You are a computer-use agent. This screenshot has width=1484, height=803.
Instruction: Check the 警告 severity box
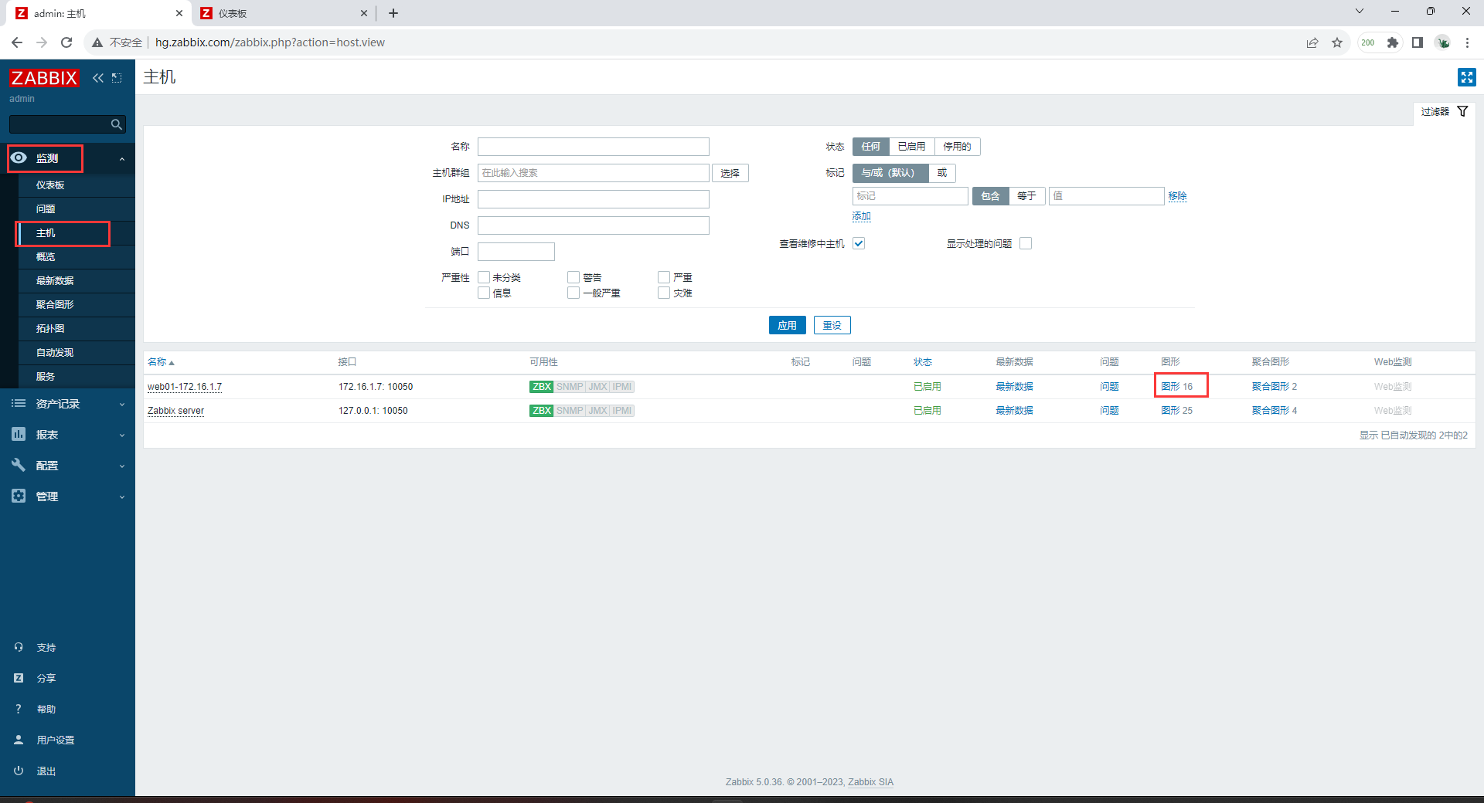[574, 277]
